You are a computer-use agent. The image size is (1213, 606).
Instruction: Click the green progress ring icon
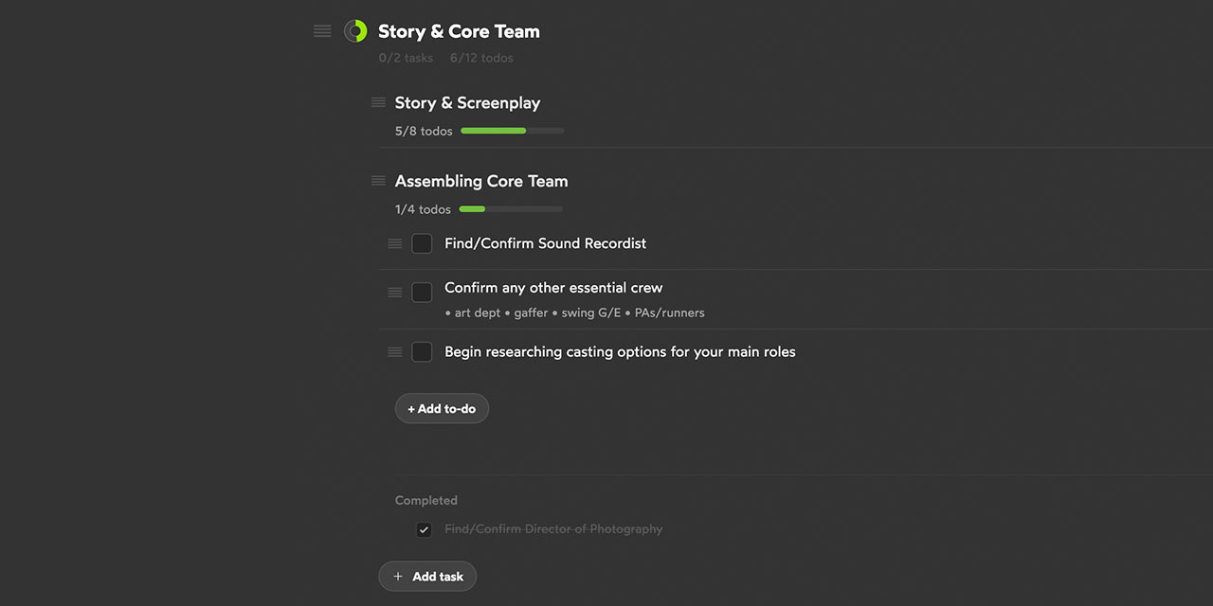355,31
